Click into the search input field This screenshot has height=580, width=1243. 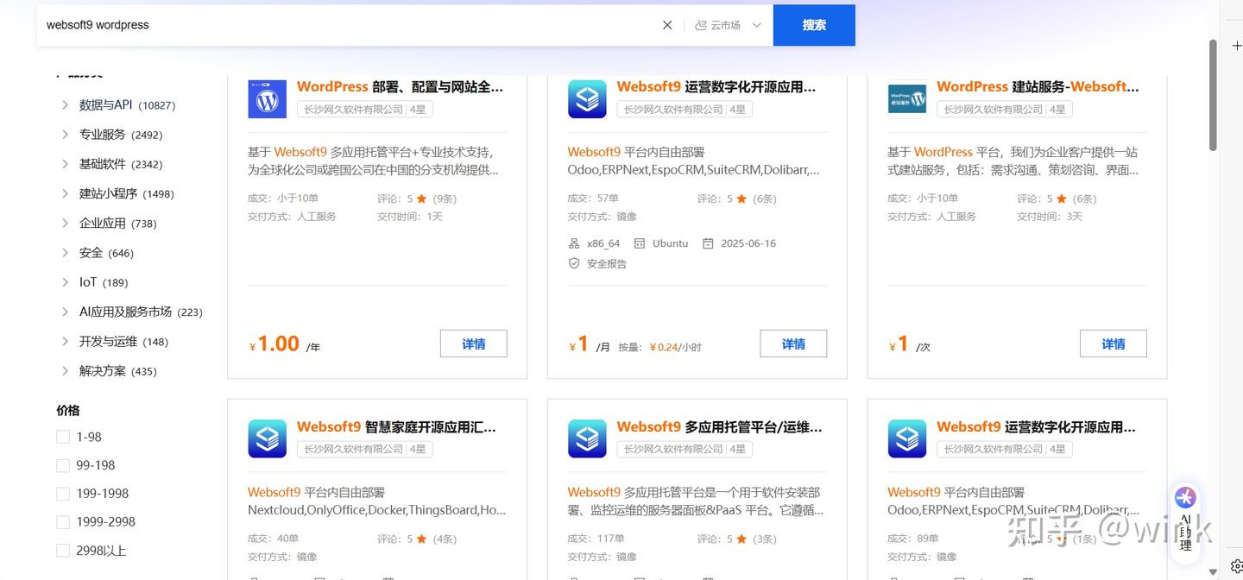click(x=259, y=25)
